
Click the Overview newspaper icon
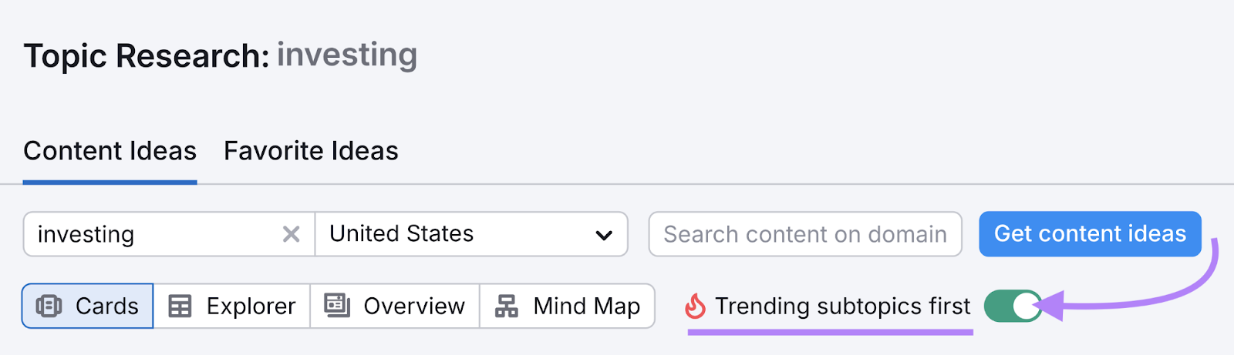click(x=337, y=306)
